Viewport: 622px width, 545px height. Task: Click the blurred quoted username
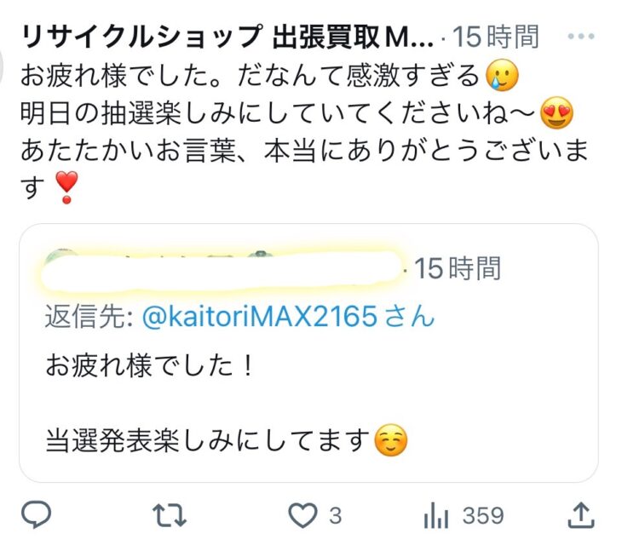pos(222,270)
